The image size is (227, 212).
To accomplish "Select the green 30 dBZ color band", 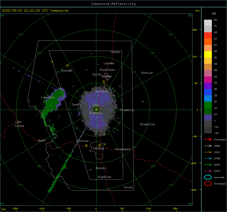I will coord(208,105).
